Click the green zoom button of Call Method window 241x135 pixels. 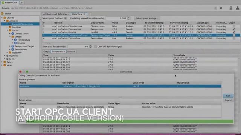point(27,72)
